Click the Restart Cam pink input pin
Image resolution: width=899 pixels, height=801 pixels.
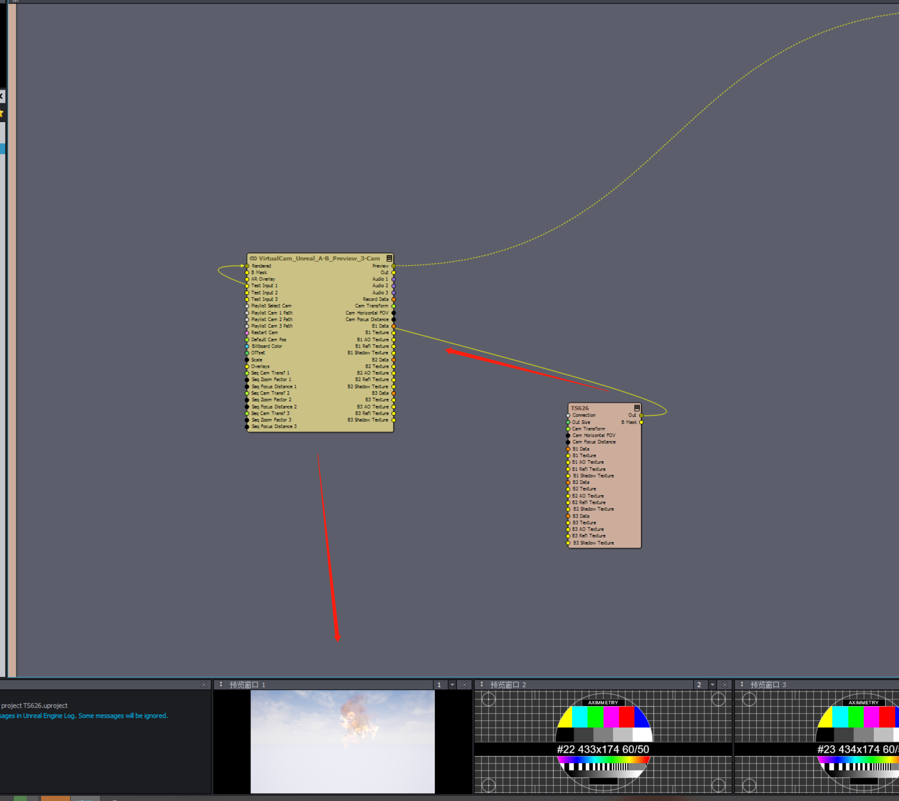(247, 333)
